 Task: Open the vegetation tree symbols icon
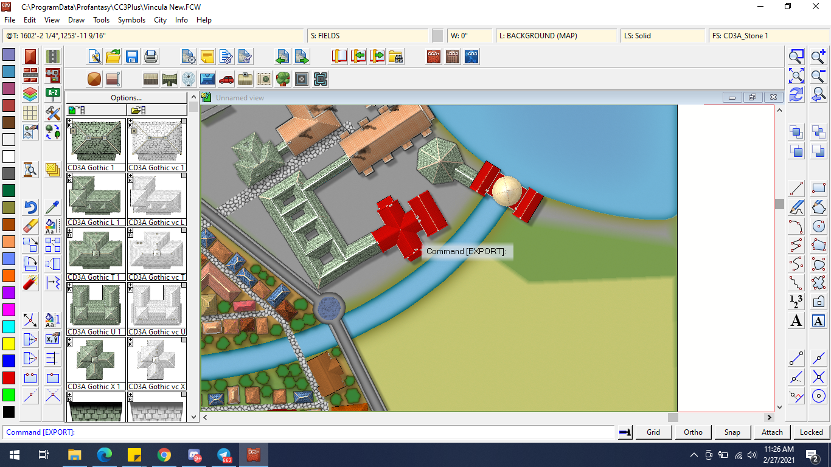tap(283, 79)
